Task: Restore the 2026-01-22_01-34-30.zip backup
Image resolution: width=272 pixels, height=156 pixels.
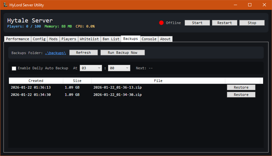Action: pyautogui.click(x=241, y=95)
